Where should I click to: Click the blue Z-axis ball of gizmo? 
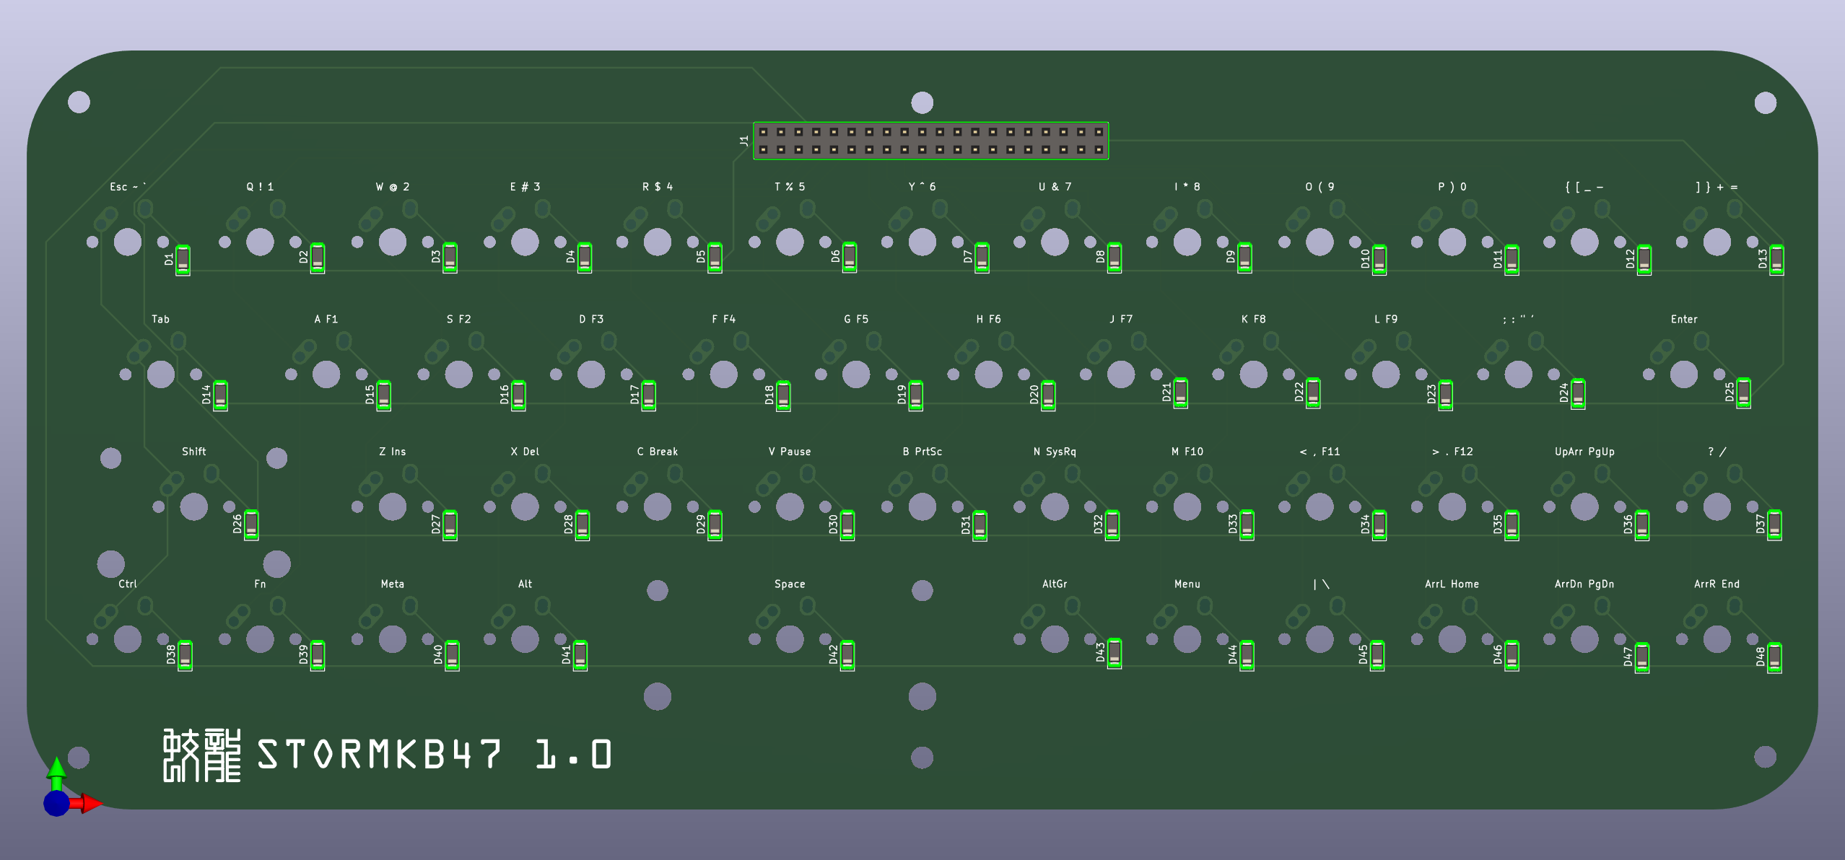click(56, 803)
